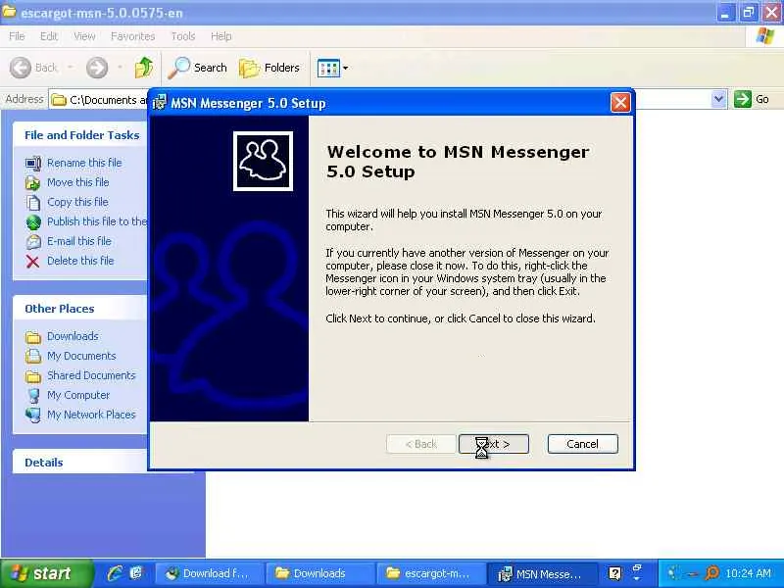The image size is (784, 588).
Task: Open the Tools menu in Explorer
Action: click(183, 36)
